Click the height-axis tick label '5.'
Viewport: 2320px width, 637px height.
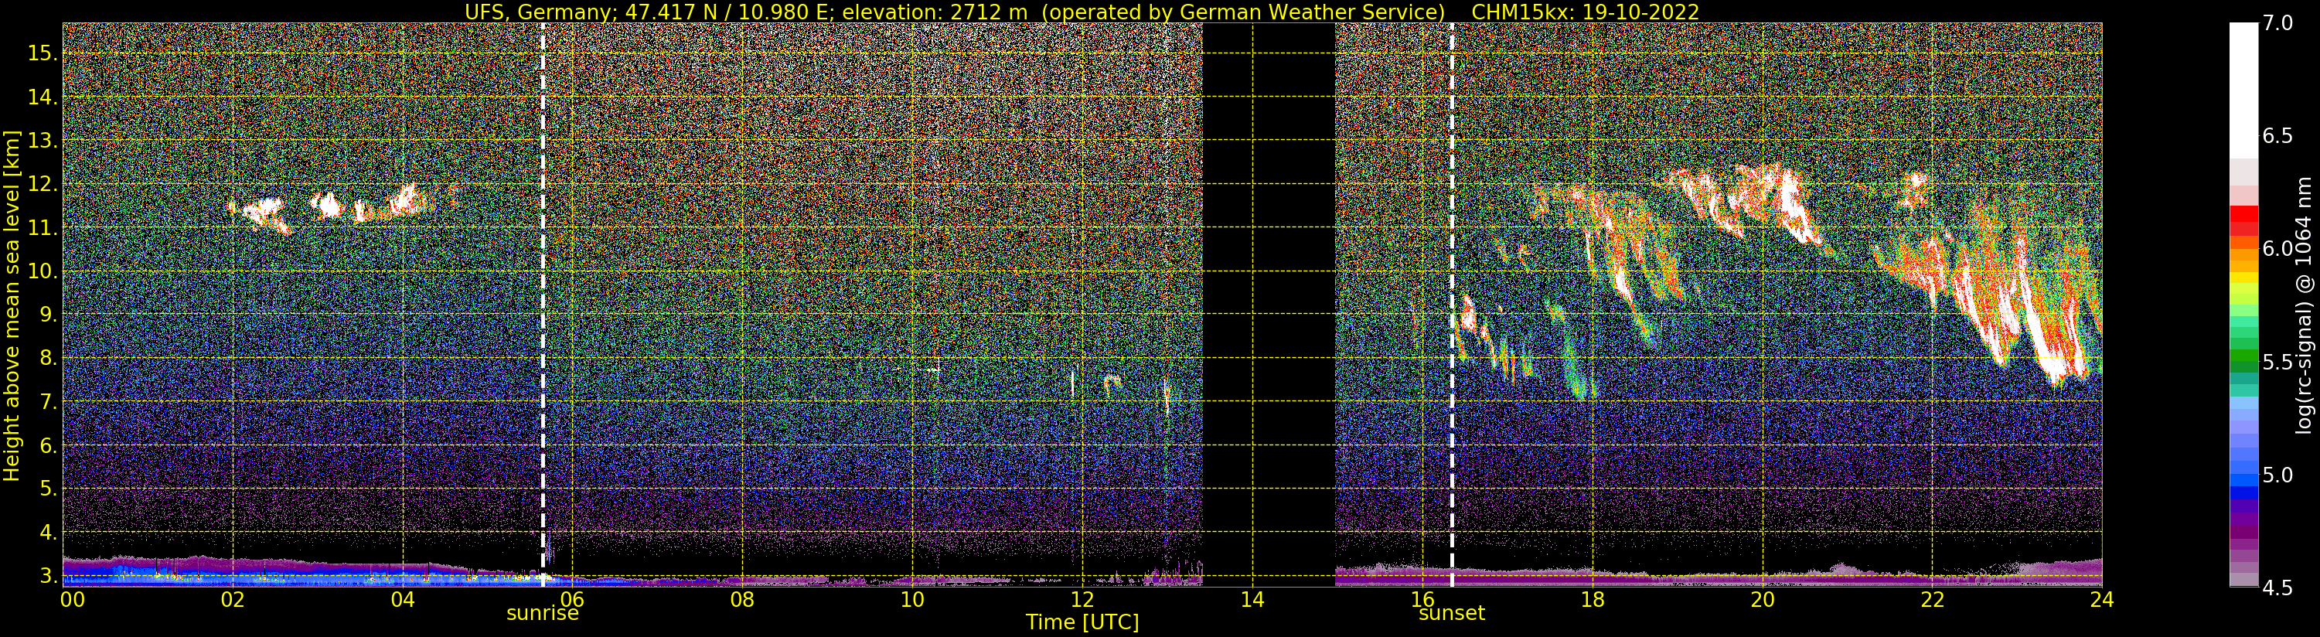pos(48,489)
